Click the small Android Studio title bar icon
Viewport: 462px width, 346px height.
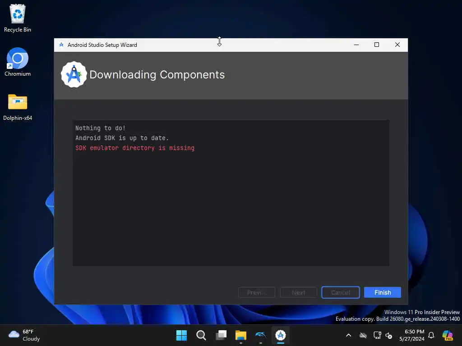tap(61, 45)
